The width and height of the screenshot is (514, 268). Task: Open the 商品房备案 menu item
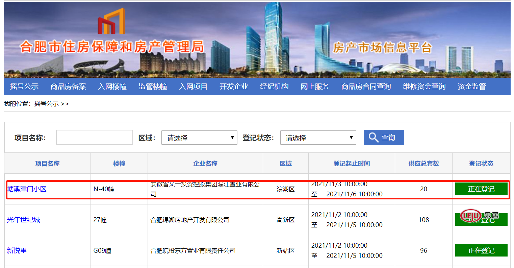68,87
